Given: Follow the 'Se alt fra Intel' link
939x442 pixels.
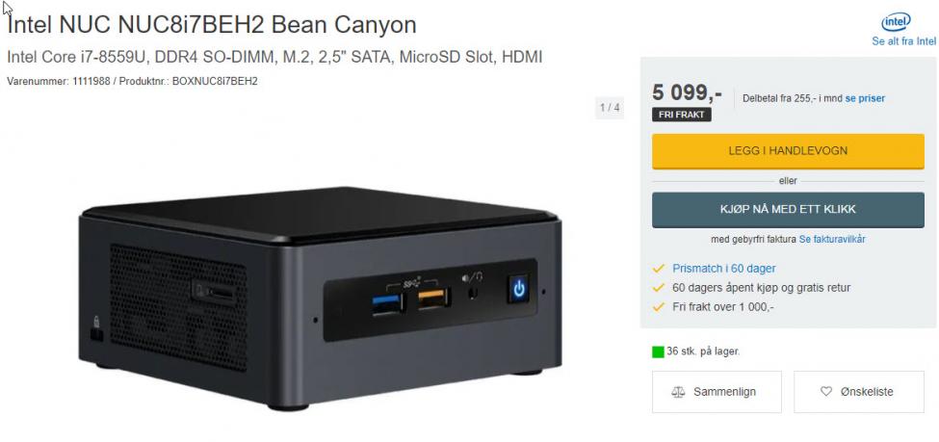Looking at the screenshot, I should coord(903,41).
